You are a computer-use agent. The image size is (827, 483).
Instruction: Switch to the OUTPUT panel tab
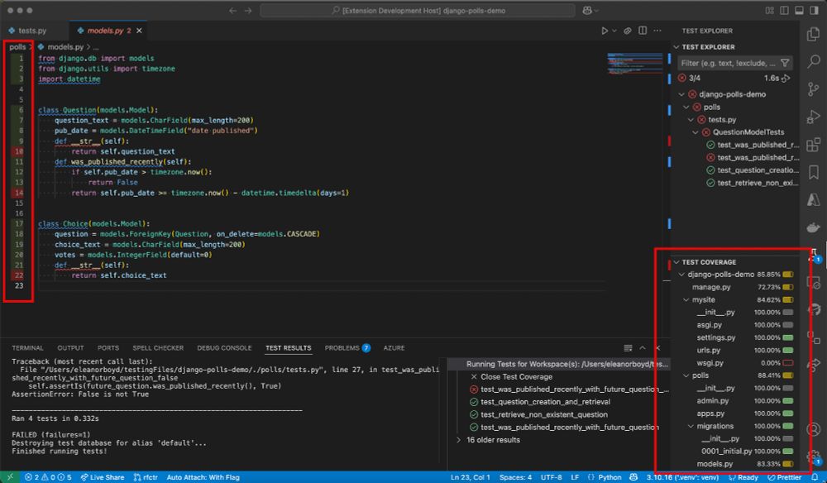coord(70,348)
